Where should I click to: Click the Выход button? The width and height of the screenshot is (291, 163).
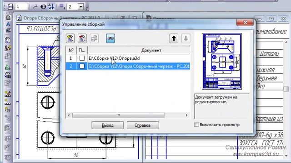pyautogui.click(x=107, y=125)
